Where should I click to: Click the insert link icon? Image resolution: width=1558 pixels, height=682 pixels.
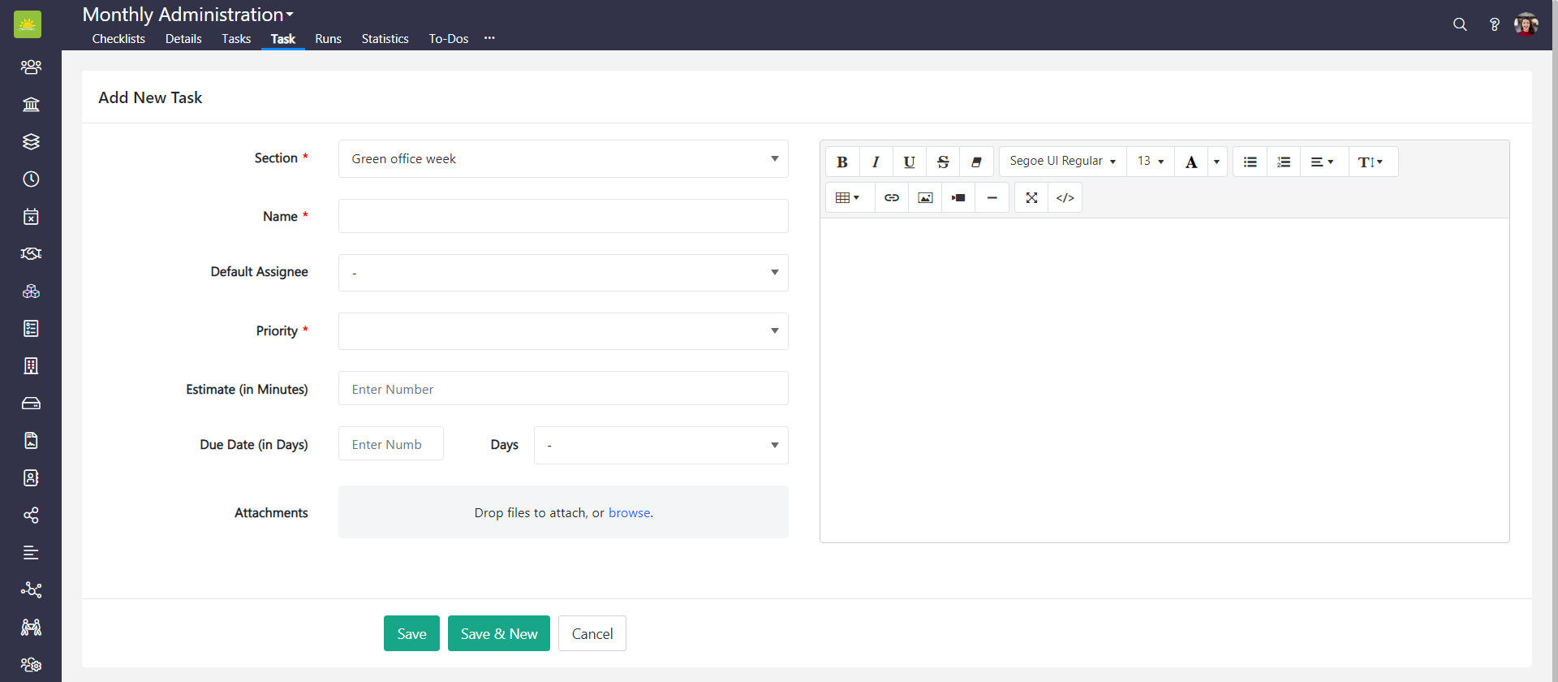[x=891, y=198]
